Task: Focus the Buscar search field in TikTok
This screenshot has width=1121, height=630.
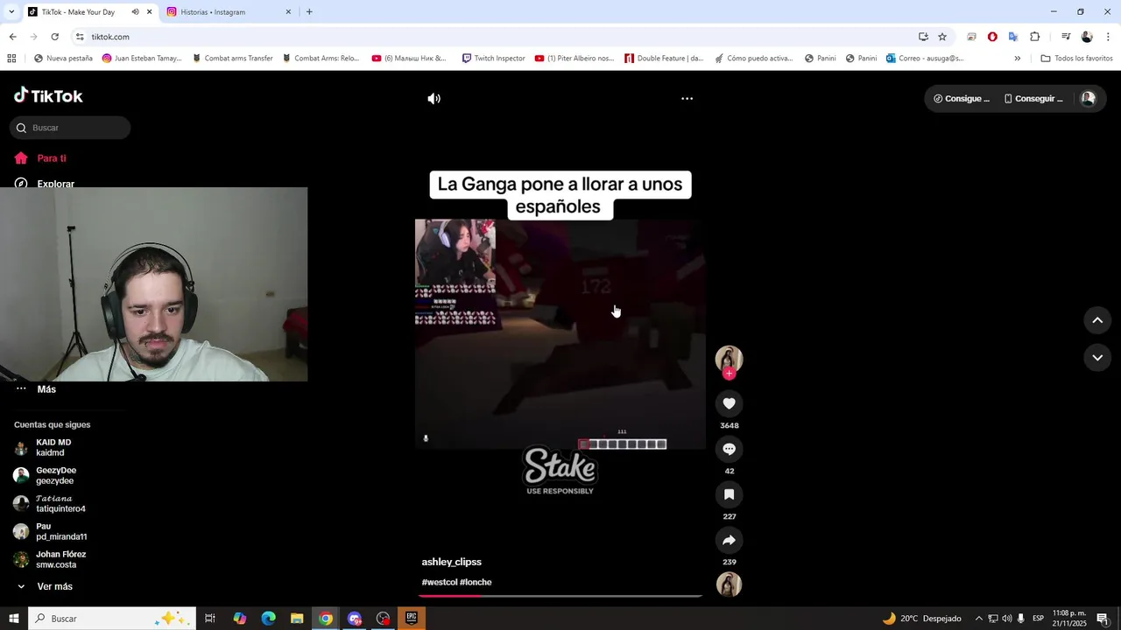Action: point(70,128)
